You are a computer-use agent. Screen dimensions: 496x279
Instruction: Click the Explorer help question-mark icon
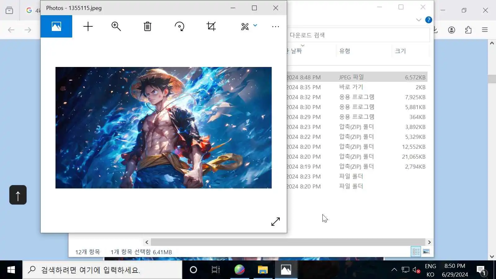pyautogui.click(x=429, y=20)
